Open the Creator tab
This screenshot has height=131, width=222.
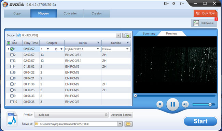(x=97, y=13)
